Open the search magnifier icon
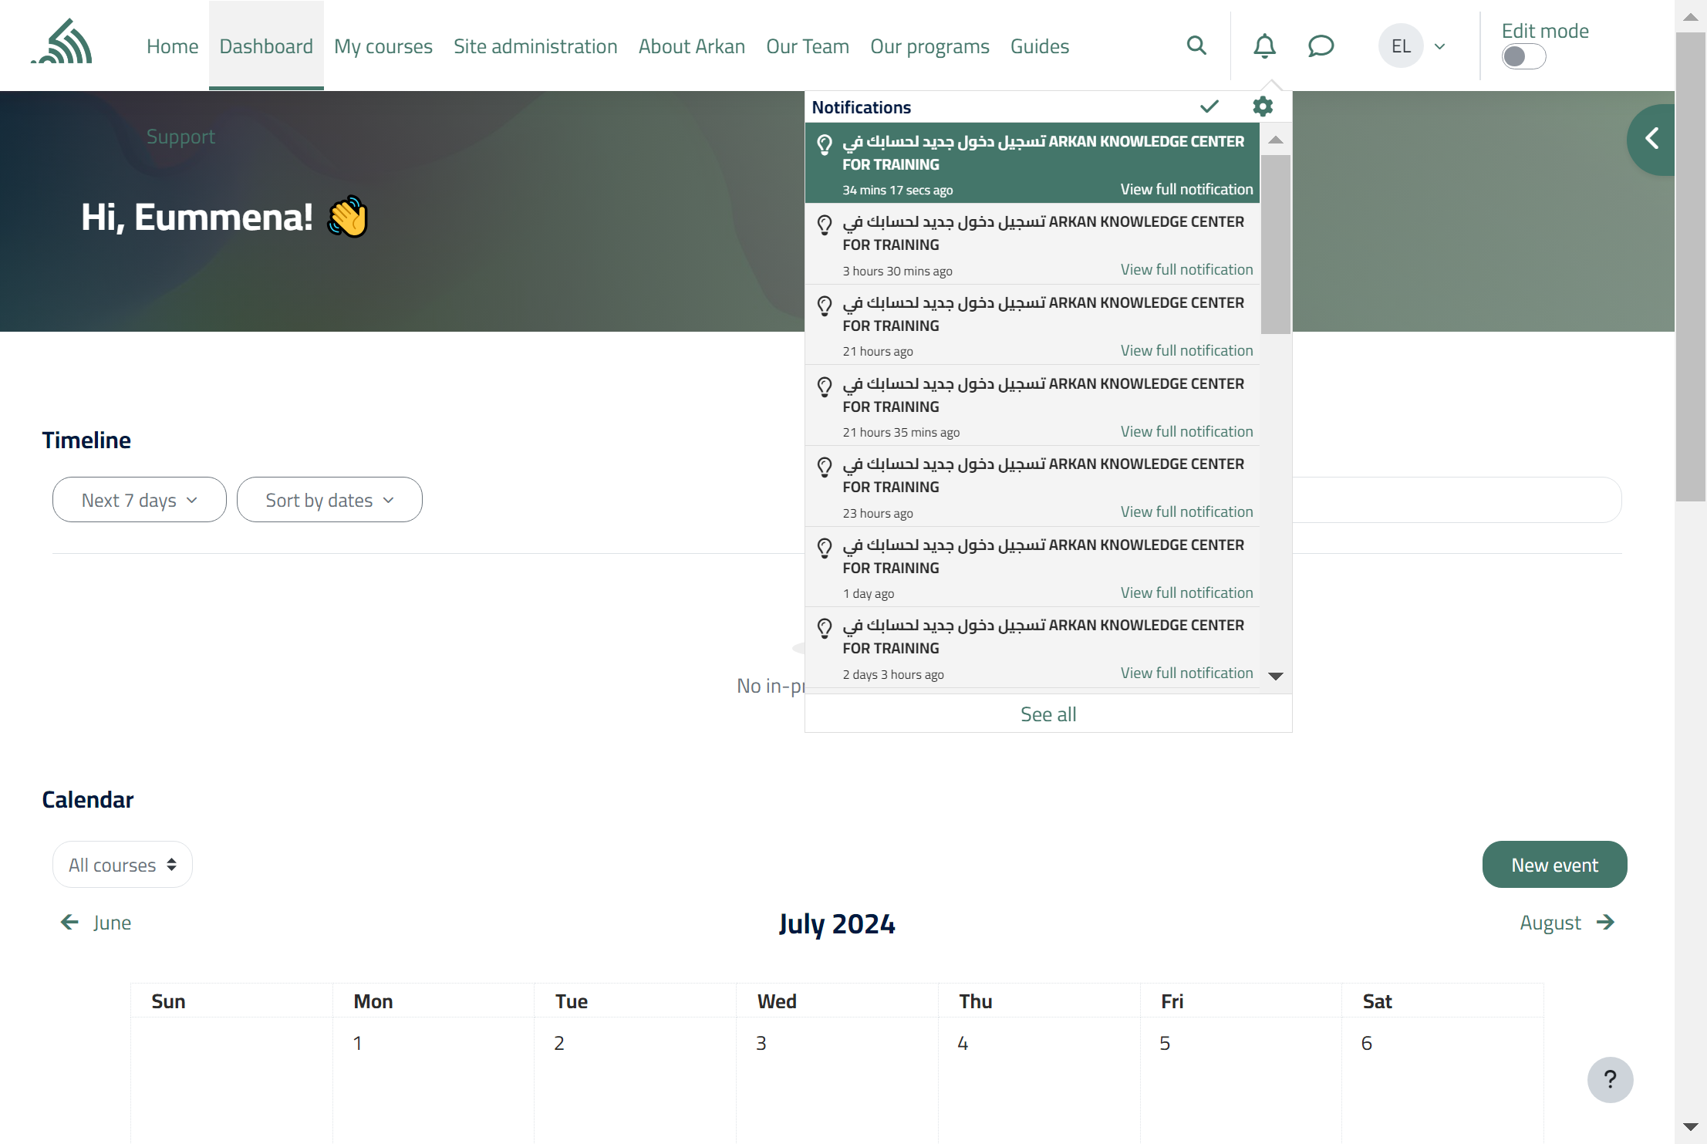This screenshot has width=1707, height=1144. [x=1196, y=46]
